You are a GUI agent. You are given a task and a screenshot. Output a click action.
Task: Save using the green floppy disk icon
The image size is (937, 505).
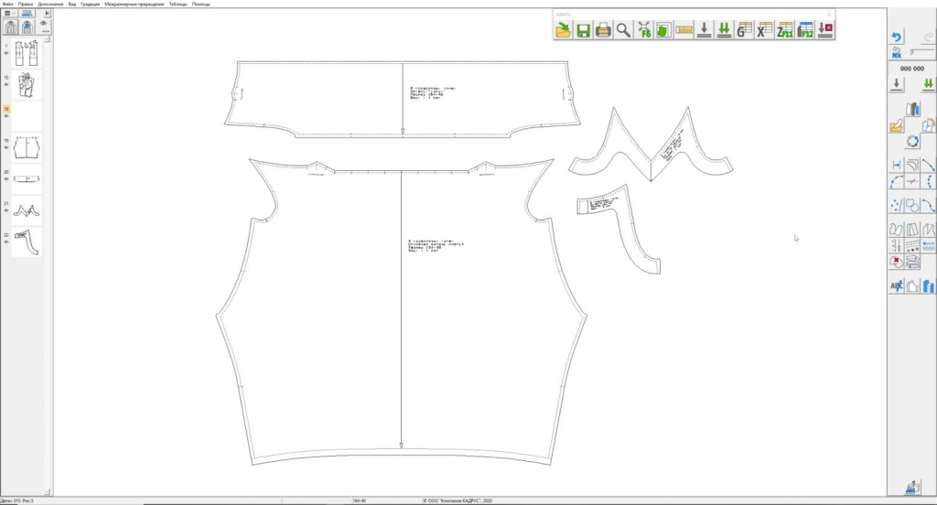[x=583, y=30]
